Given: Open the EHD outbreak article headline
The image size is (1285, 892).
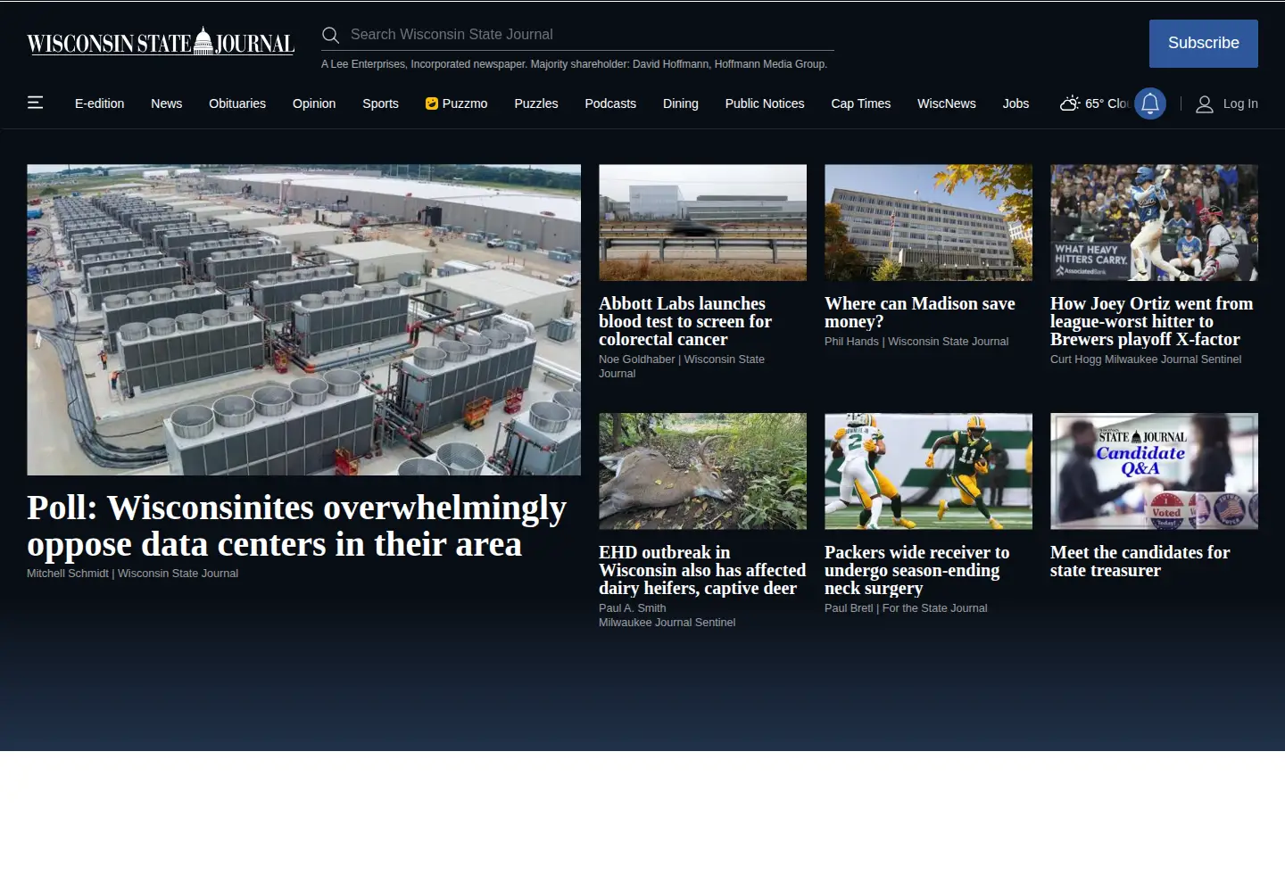Looking at the screenshot, I should 702,570.
